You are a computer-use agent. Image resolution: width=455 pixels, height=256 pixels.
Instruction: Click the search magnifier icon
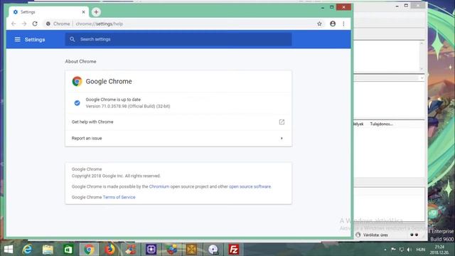coord(73,39)
